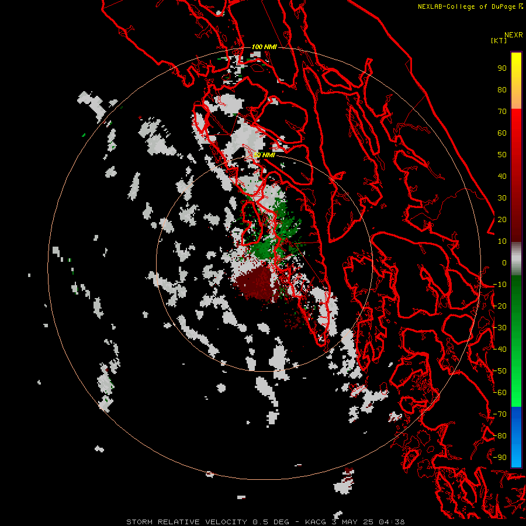Click the blue bottom segment of the color bar
The width and height of the screenshot is (526, 526).
(516, 437)
